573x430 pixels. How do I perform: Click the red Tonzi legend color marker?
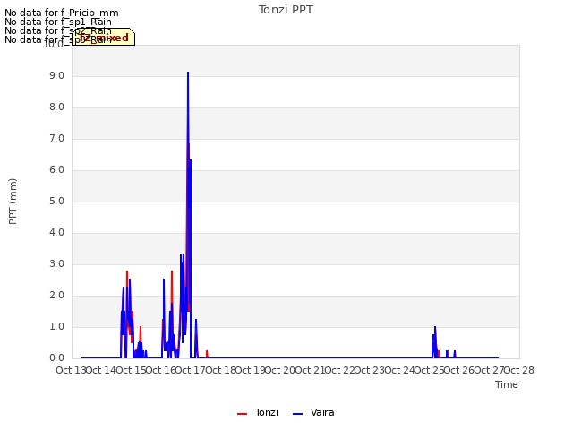[x=242, y=414]
